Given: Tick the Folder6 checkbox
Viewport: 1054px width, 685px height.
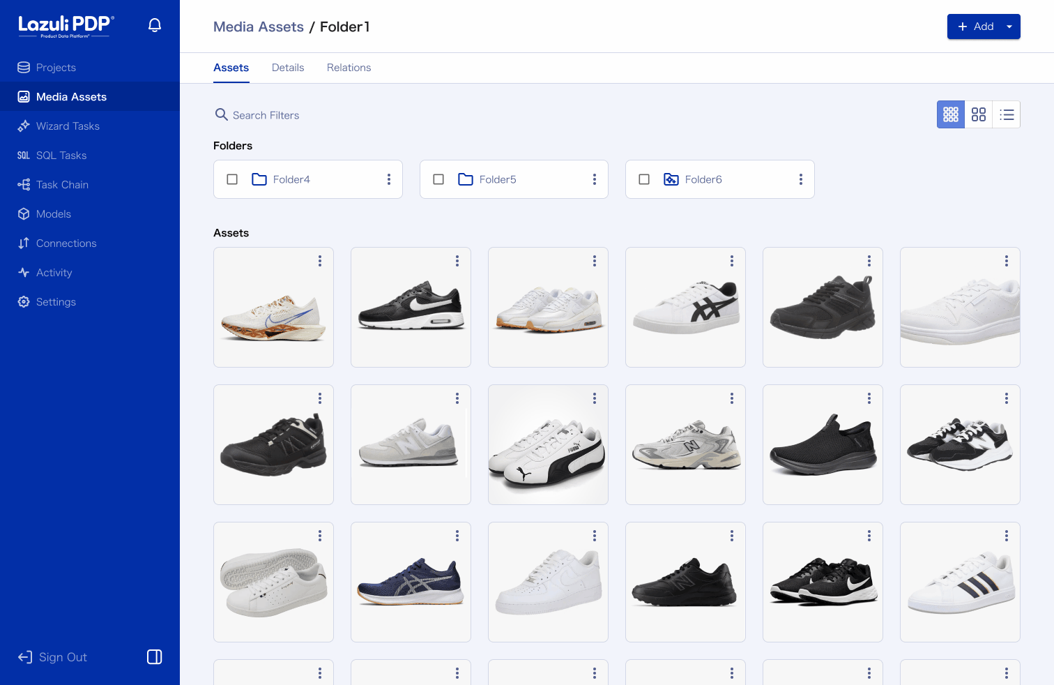Looking at the screenshot, I should pyautogui.click(x=644, y=179).
